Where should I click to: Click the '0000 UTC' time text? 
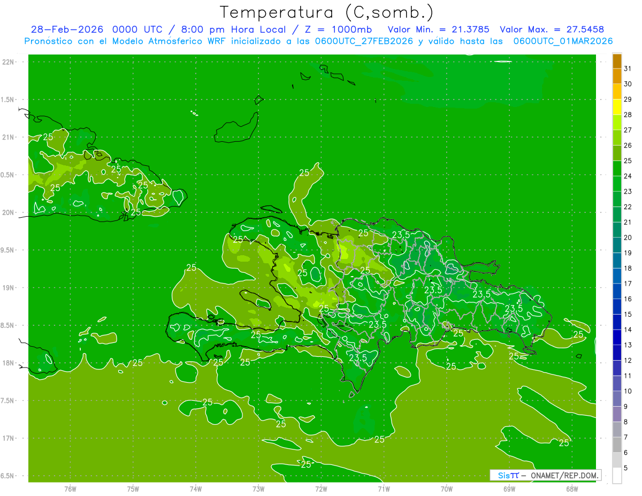pos(139,29)
